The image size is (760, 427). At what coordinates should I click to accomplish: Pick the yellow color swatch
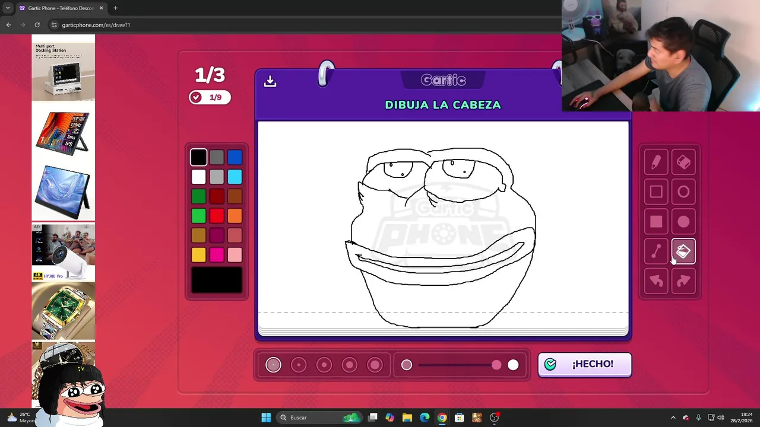199,255
